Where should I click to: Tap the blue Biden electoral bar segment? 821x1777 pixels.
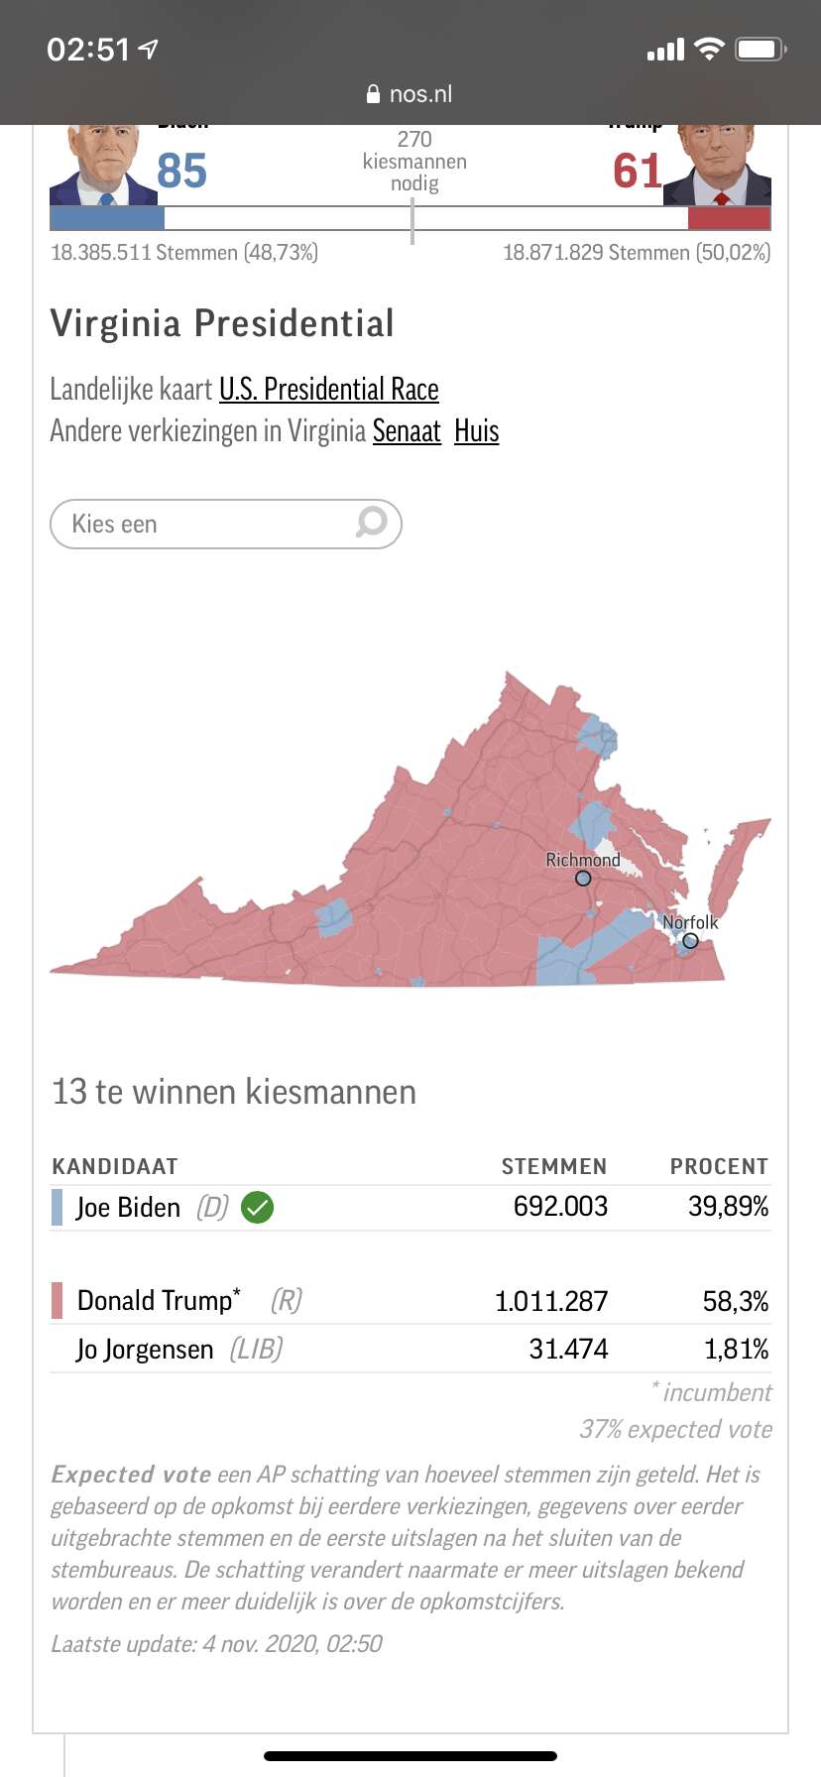point(107,218)
